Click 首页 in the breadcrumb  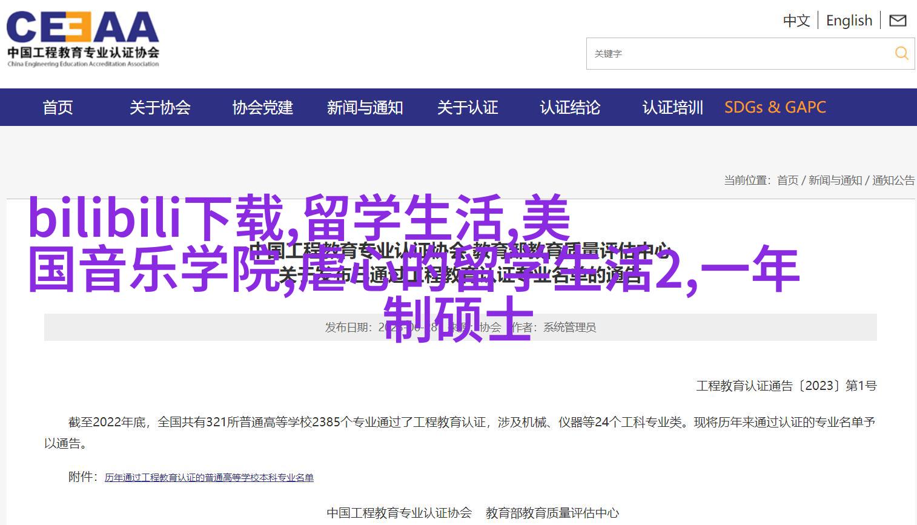click(x=787, y=180)
